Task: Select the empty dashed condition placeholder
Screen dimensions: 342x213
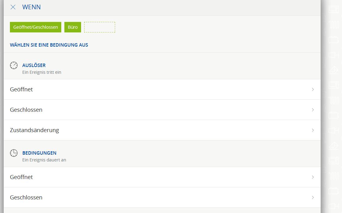Action: pyautogui.click(x=100, y=27)
